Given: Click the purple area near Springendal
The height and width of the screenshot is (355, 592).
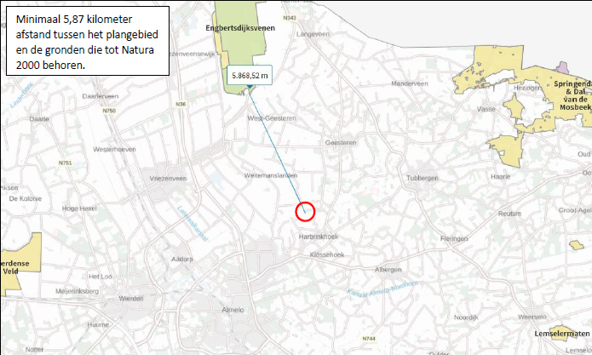Looking at the screenshot, I should tap(563, 68).
